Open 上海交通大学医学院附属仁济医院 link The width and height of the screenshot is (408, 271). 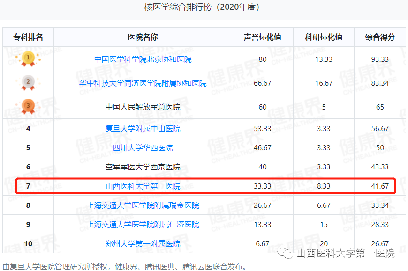pyautogui.click(x=143, y=225)
